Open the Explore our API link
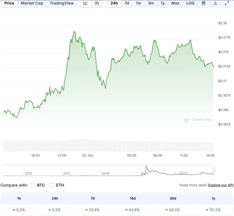The image size is (234, 216). [x=220, y=185]
